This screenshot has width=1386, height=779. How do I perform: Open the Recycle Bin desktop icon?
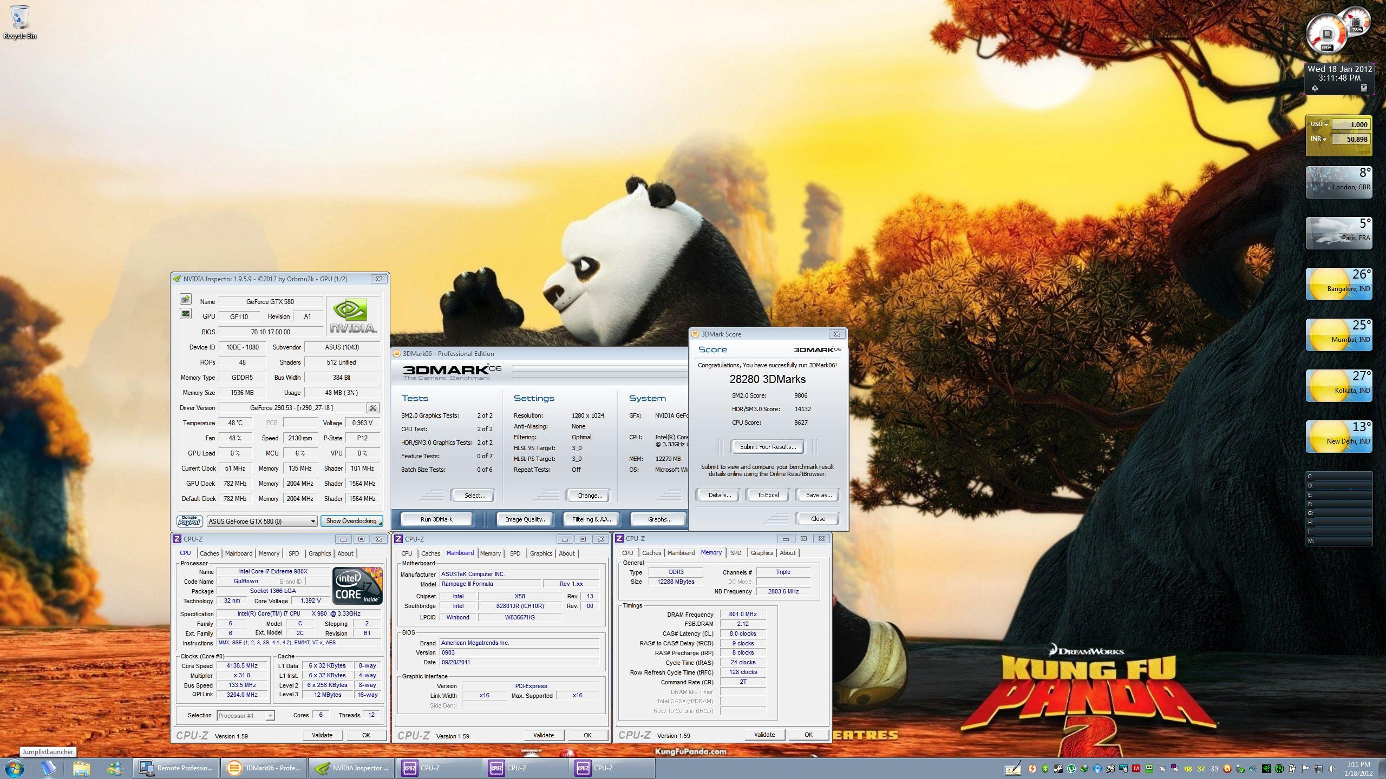point(20,22)
